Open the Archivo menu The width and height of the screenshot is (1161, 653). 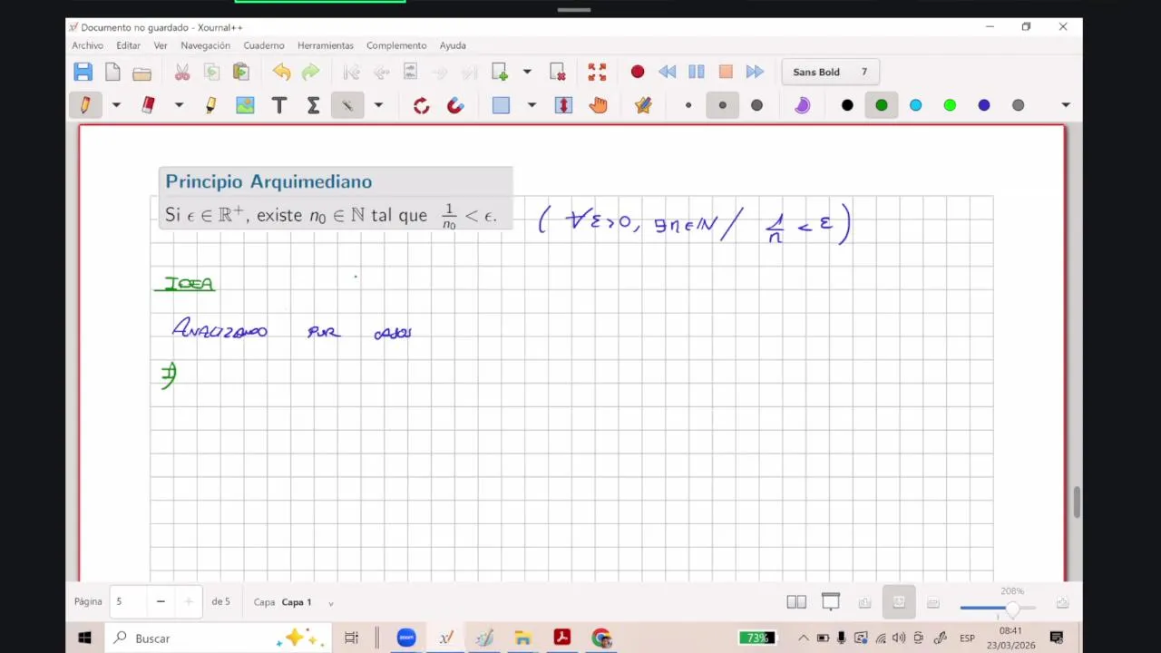point(88,45)
